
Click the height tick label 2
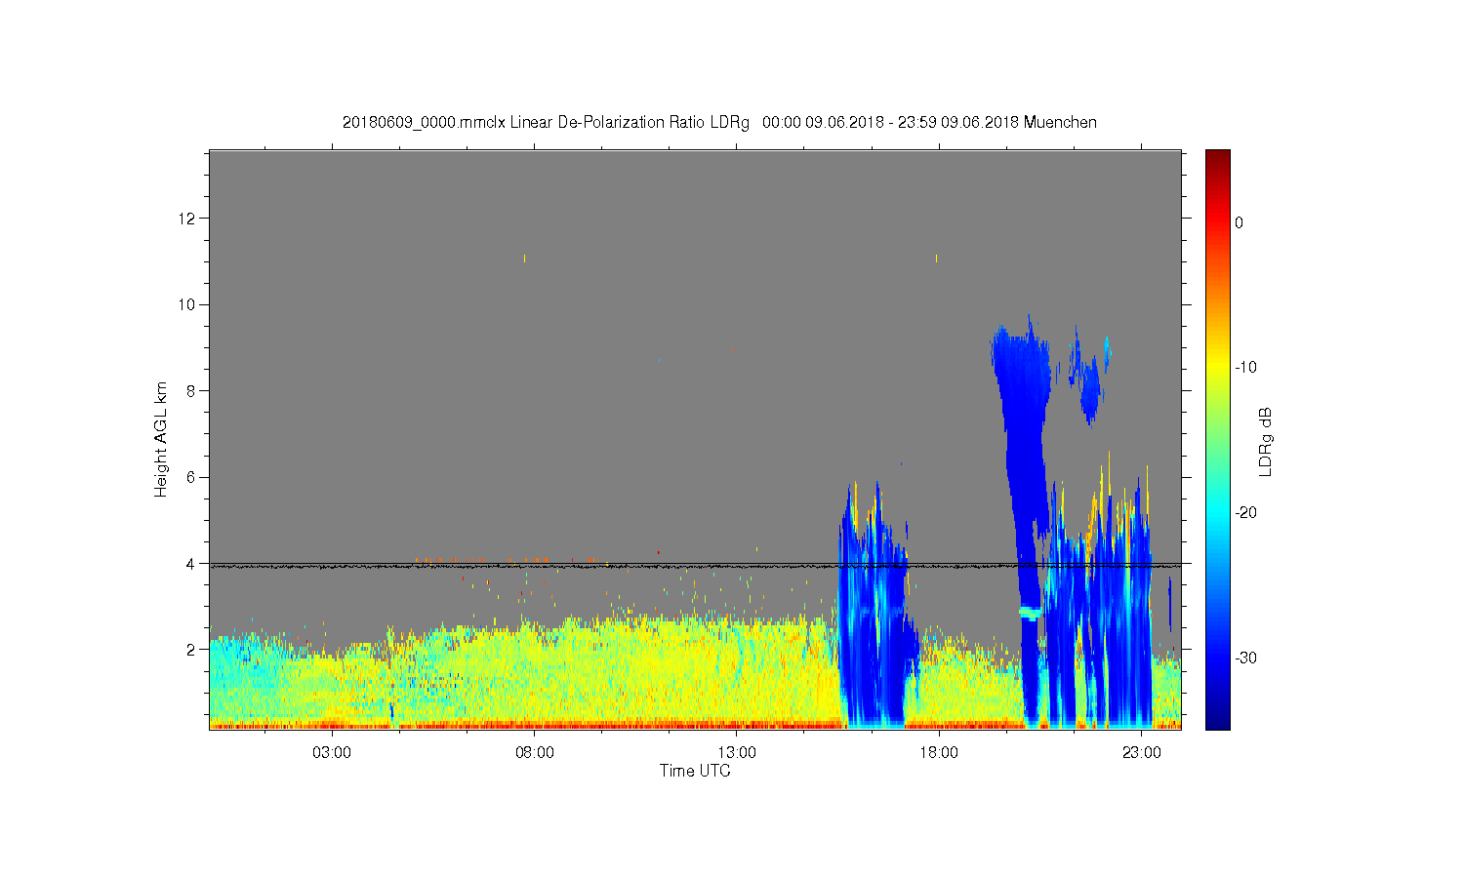(190, 650)
